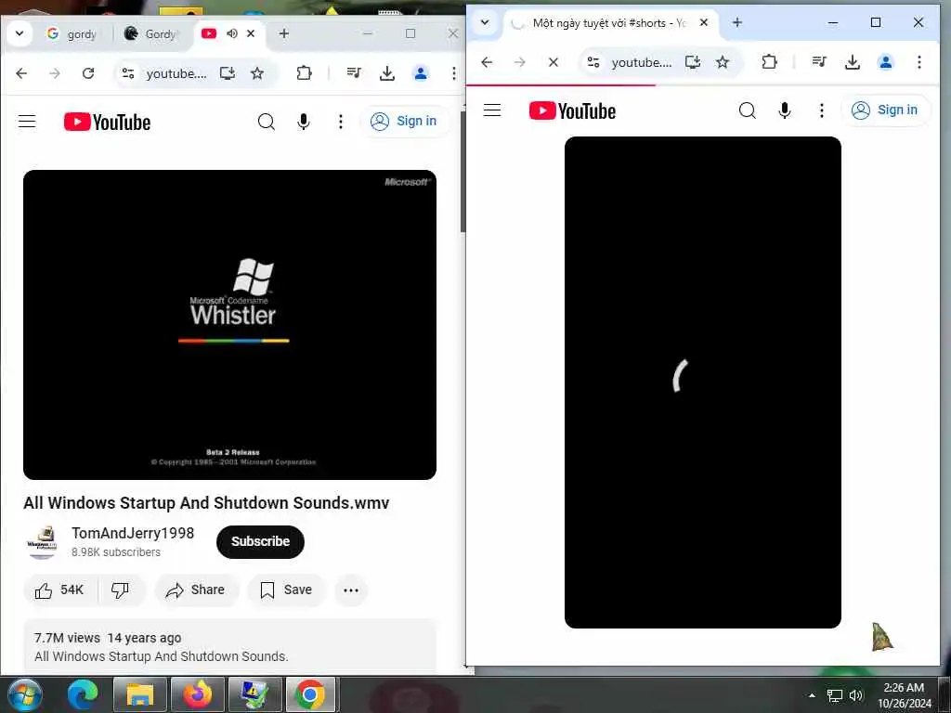
Task: Close the left window's active YouTube tab
Action: point(251,33)
